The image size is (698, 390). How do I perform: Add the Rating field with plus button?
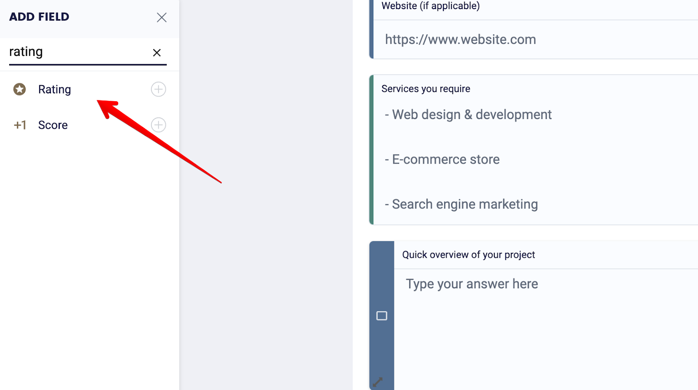(x=158, y=89)
